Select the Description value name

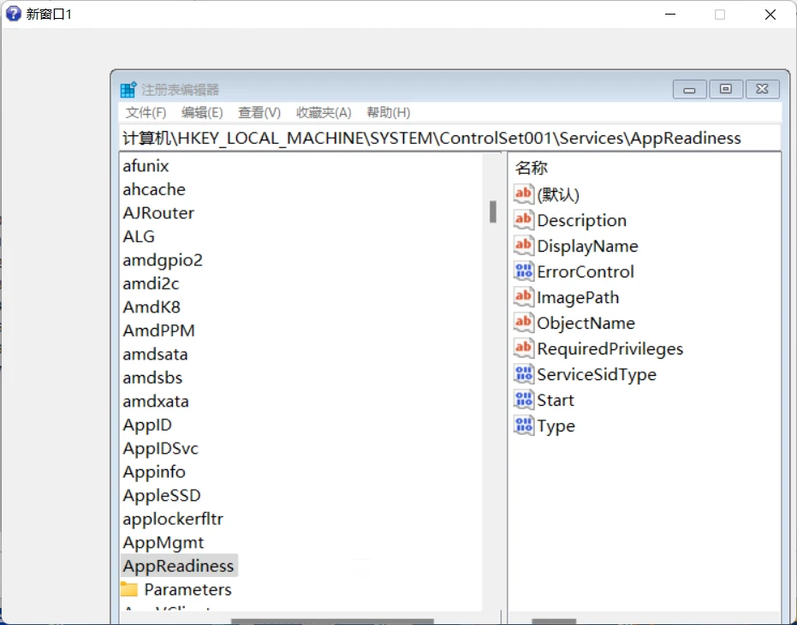581,221
